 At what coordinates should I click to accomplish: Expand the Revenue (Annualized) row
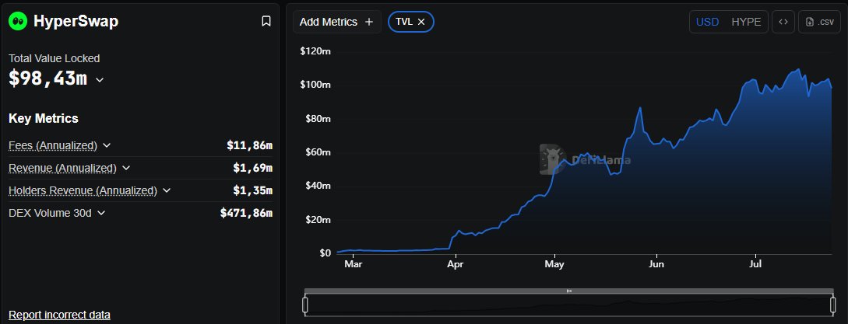126,168
